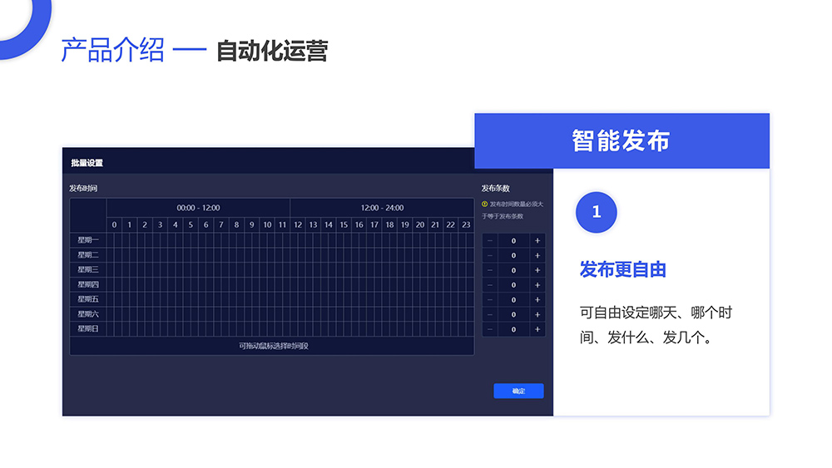Decrease the 星期四 publish count
This screenshot has width=832, height=468.
489,285
